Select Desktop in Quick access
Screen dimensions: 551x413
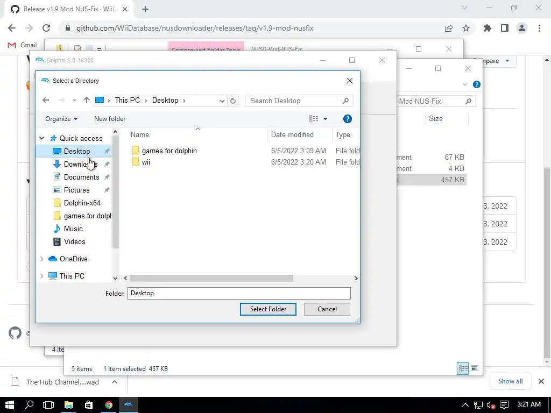tap(76, 151)
